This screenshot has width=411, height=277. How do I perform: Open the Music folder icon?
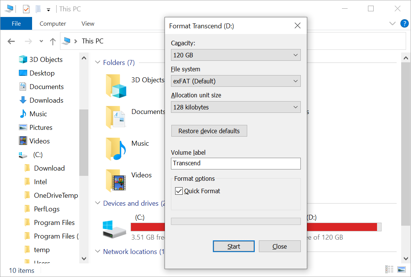pos(116,149)
